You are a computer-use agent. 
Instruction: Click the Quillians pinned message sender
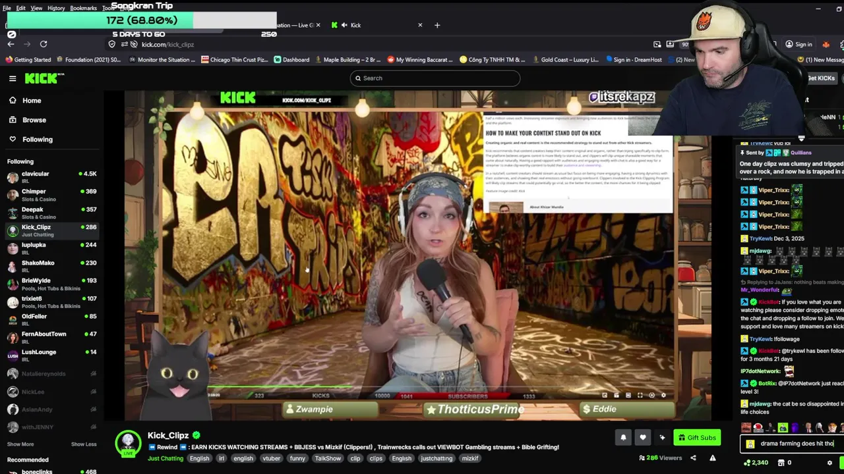click(800, 153)
